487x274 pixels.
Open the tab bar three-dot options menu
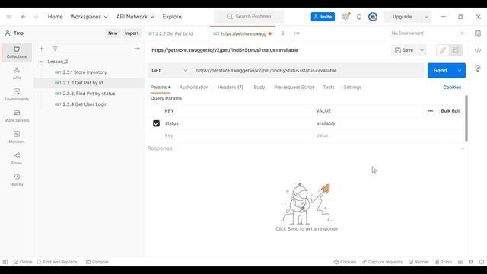297,33
